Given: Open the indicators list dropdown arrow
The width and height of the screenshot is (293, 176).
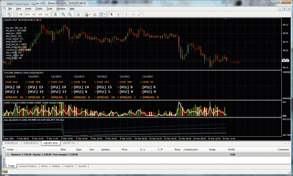Looking at the screenshot, I should (90, 15).
